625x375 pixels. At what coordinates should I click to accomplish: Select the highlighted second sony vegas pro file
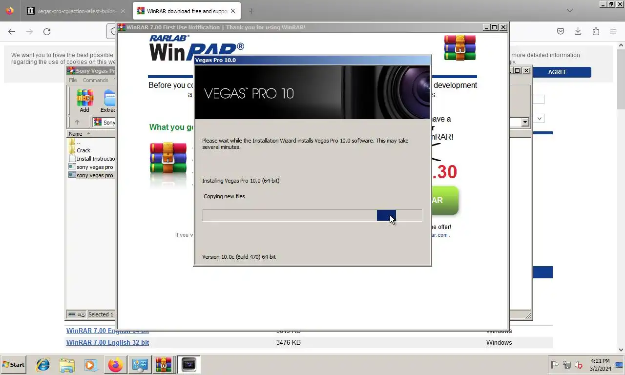92,175
